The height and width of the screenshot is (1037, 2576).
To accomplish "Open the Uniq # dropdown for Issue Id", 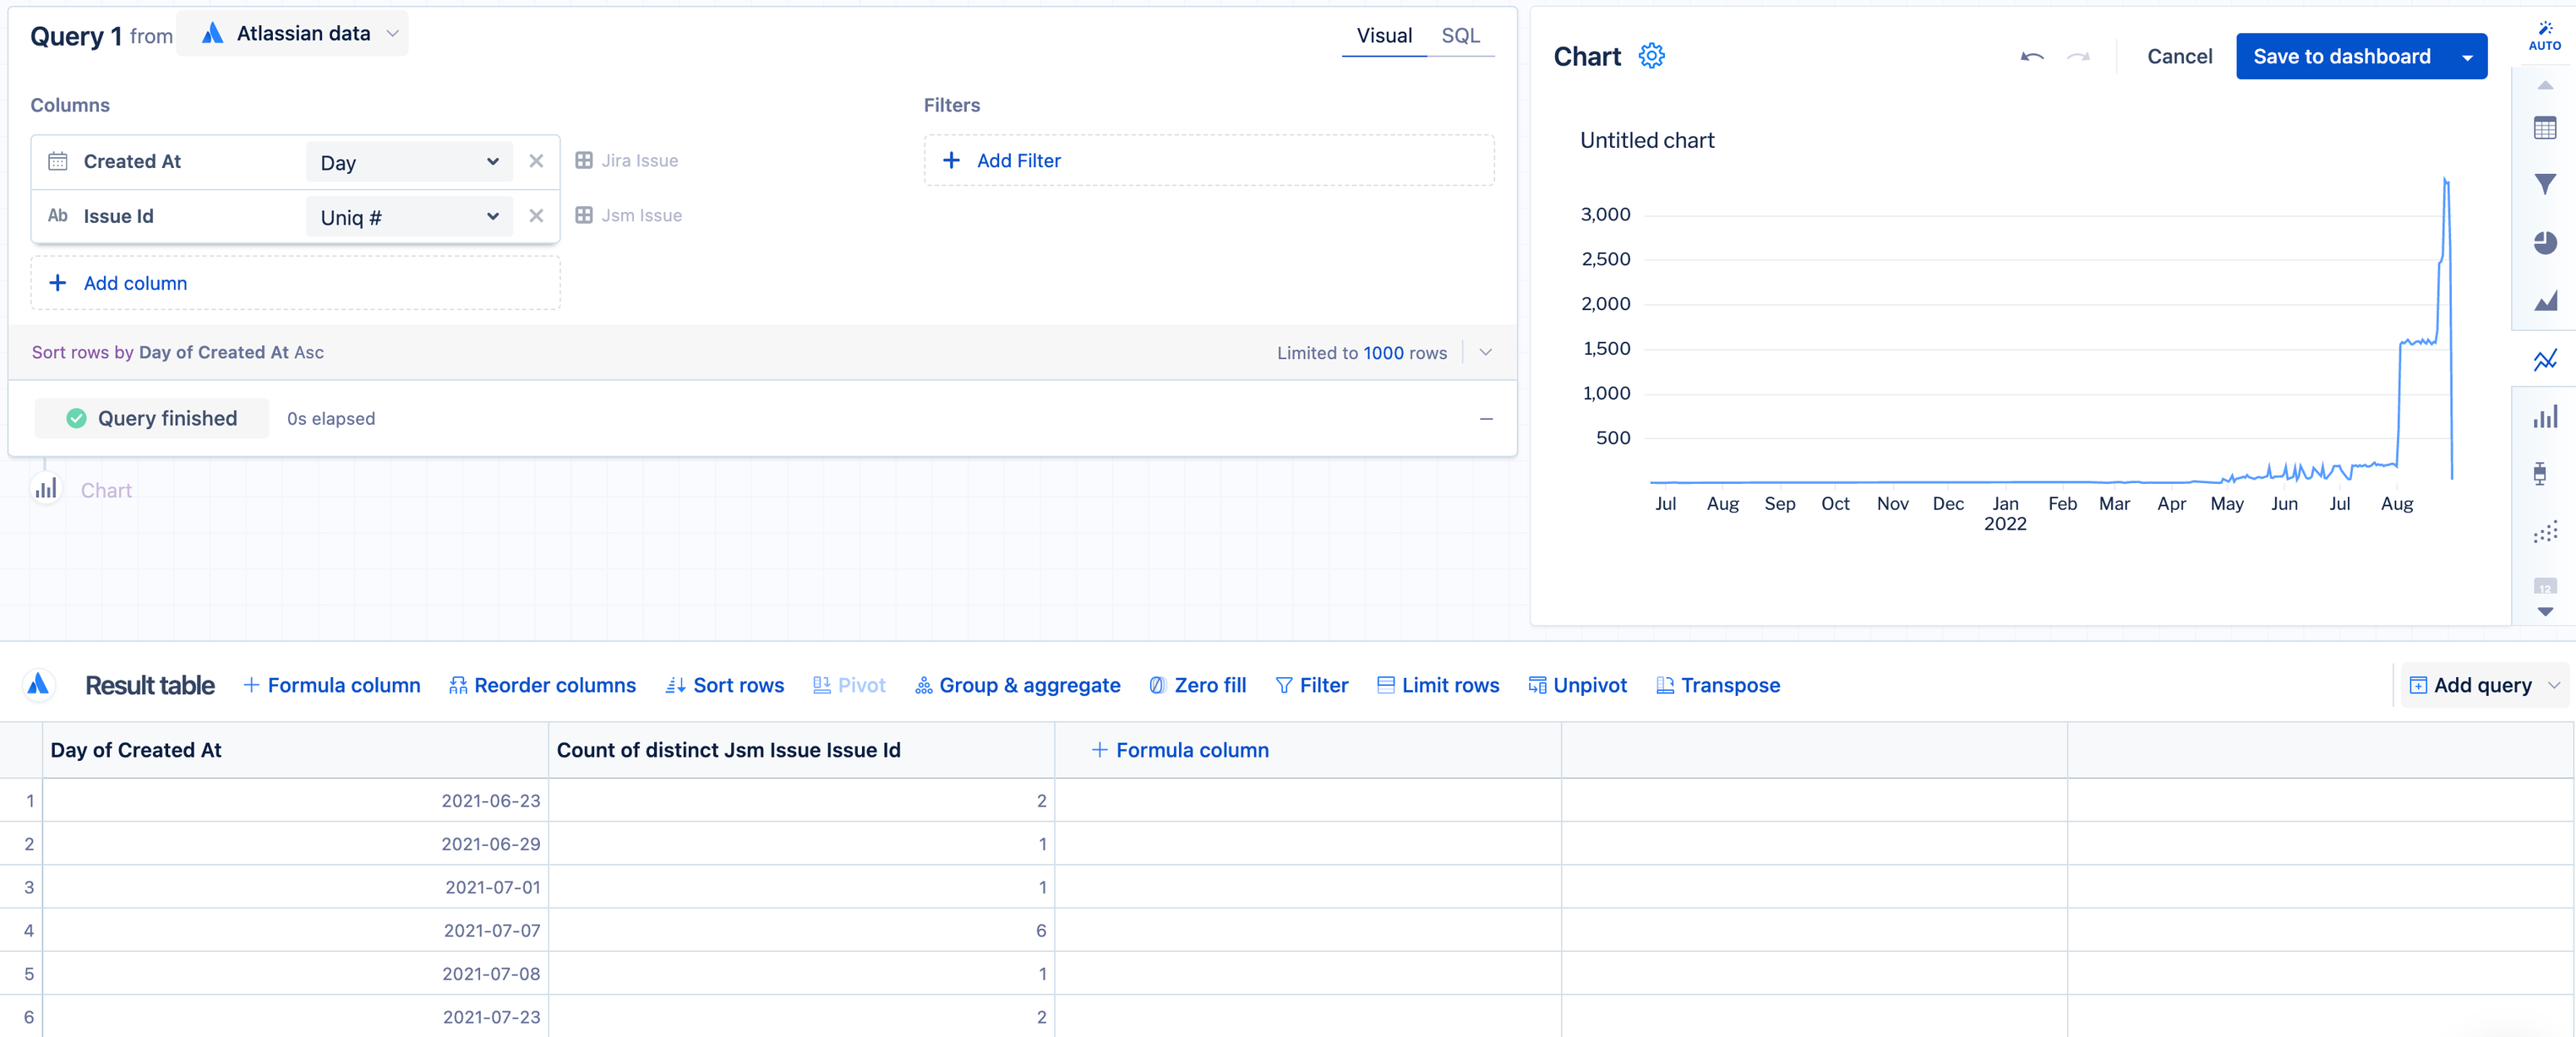I will tap(408, 216).
